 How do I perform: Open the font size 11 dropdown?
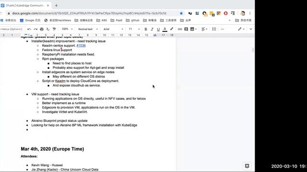point(134,29)
